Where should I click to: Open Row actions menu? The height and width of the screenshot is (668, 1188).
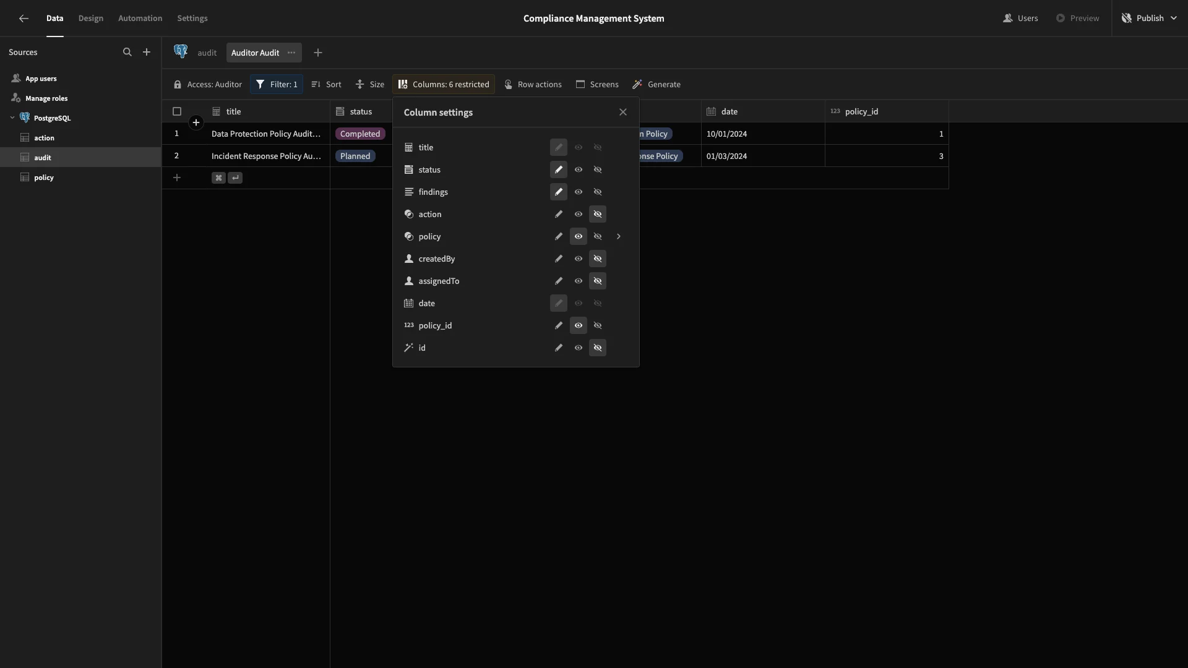click(x=533, y=84)
